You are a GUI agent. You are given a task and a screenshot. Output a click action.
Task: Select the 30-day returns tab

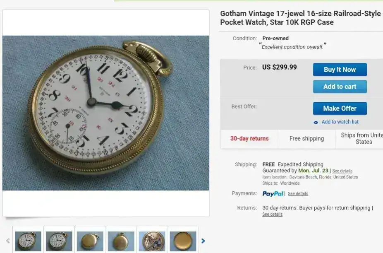(x=249, y=139)
